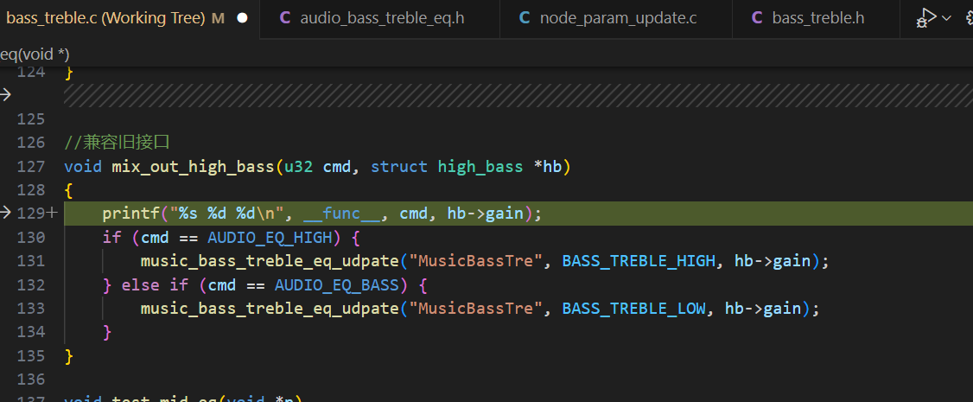Click music_bass_treble_eq_udpate on line 131
The image size is (973, 402).
click(x=270, y=260)
